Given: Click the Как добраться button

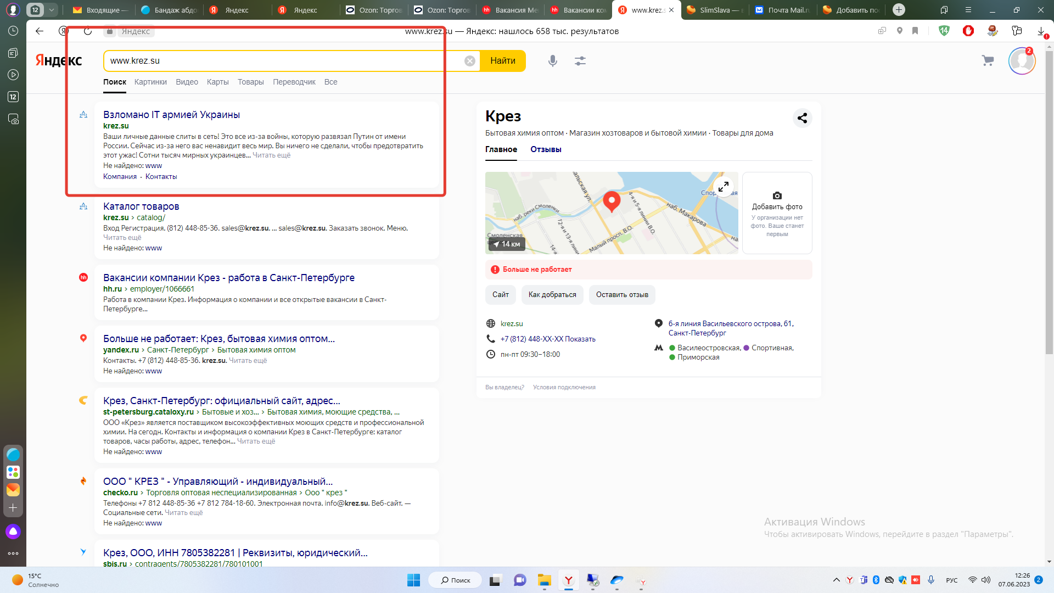Looking at the screenshot, I should coord(552,295).
